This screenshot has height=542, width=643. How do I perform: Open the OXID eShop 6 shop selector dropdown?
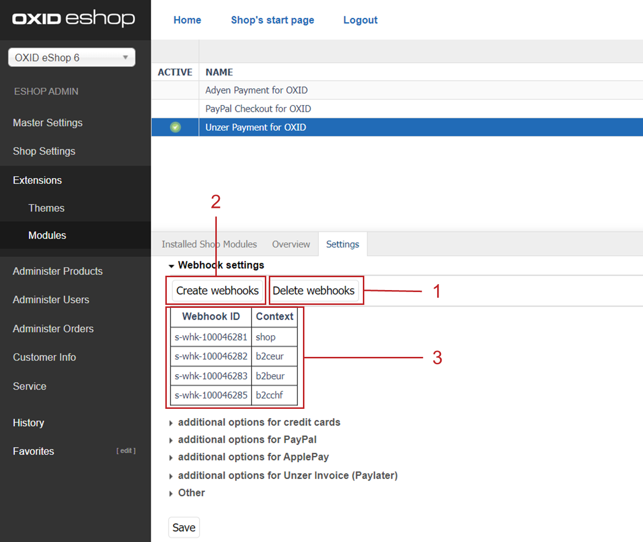point(72,57)
